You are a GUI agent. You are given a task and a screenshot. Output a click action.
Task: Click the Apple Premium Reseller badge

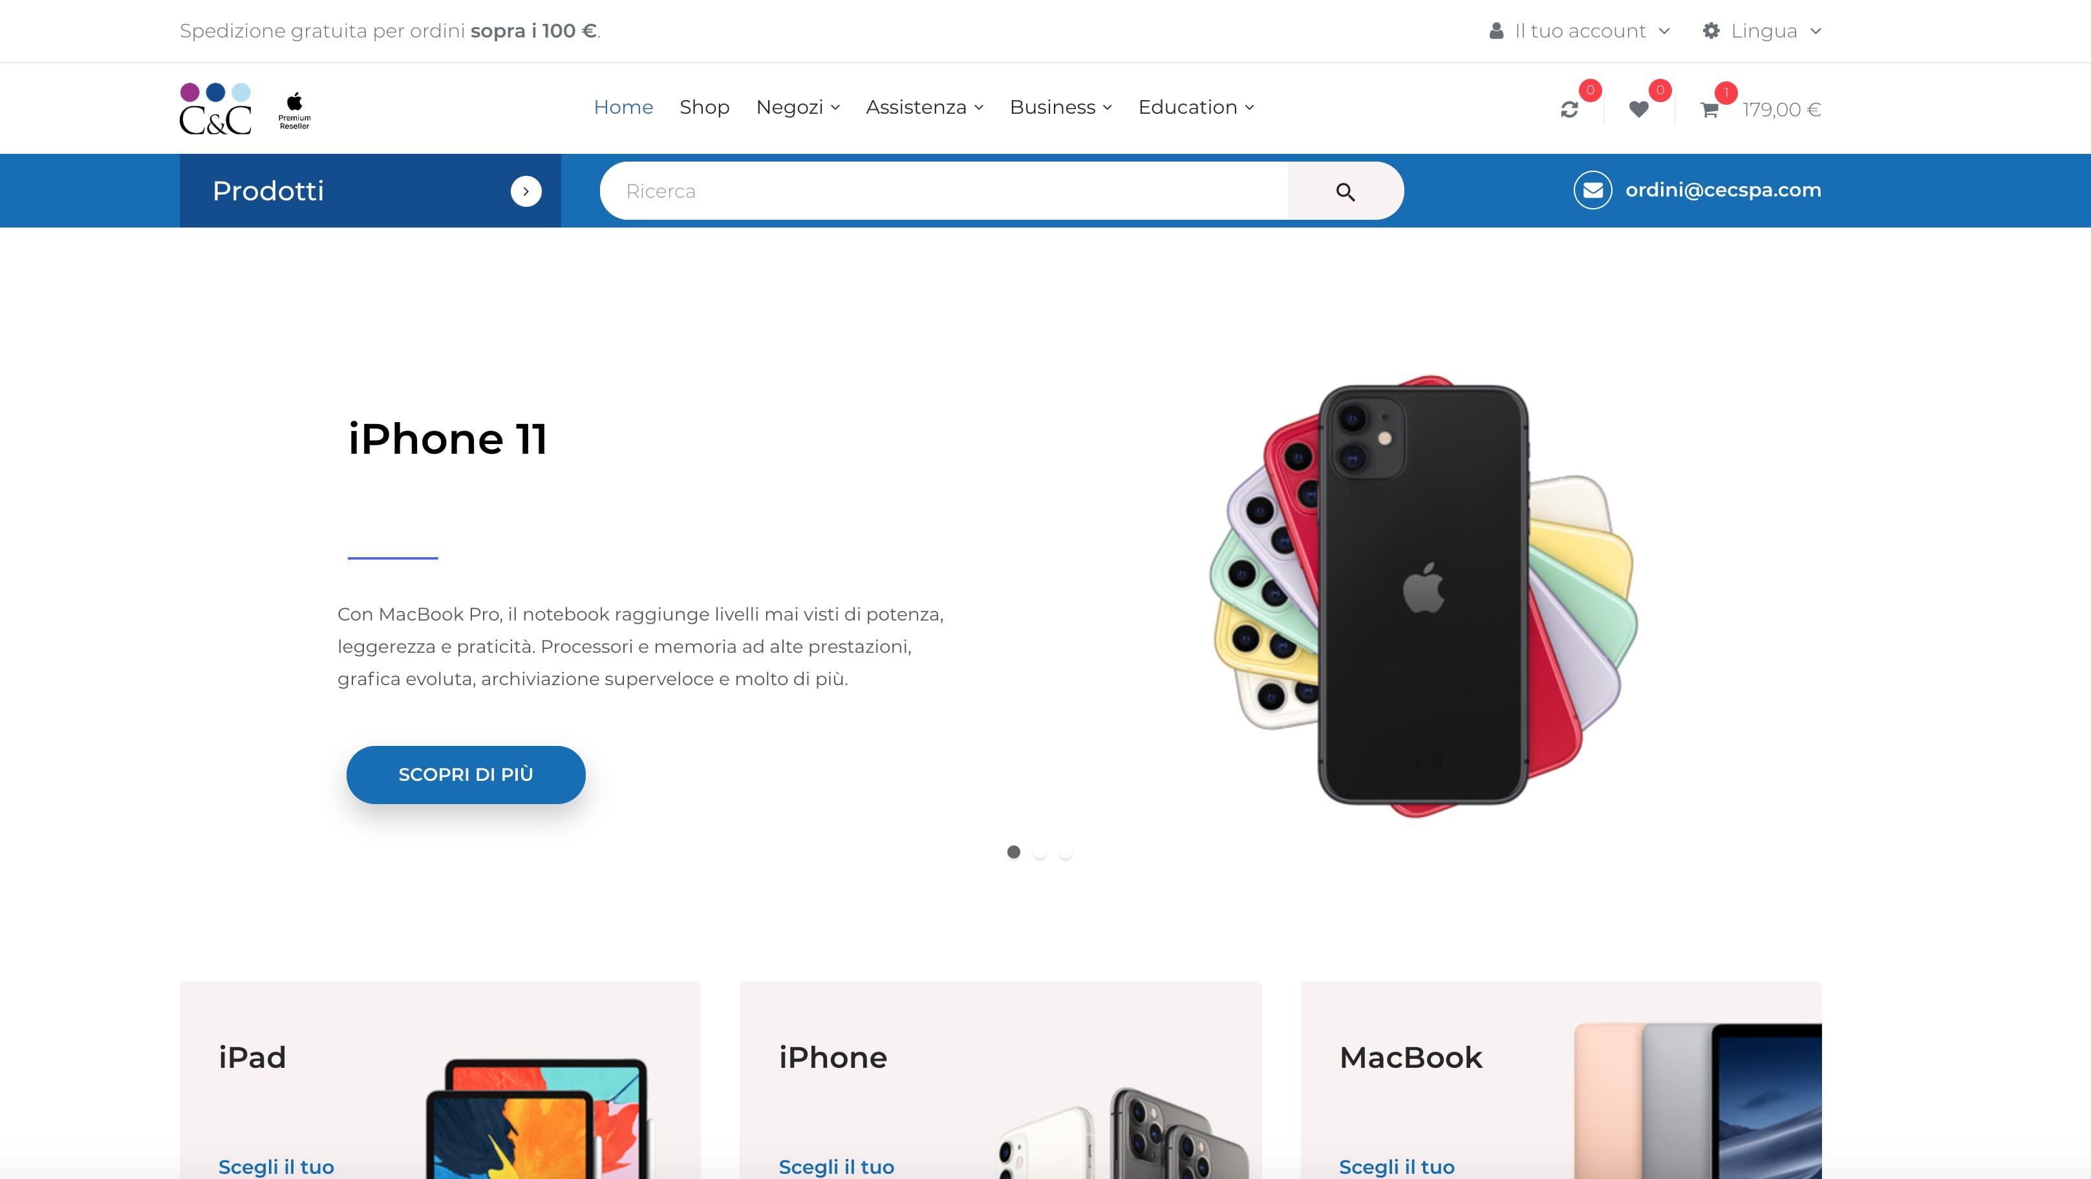[x=295, y=111]
